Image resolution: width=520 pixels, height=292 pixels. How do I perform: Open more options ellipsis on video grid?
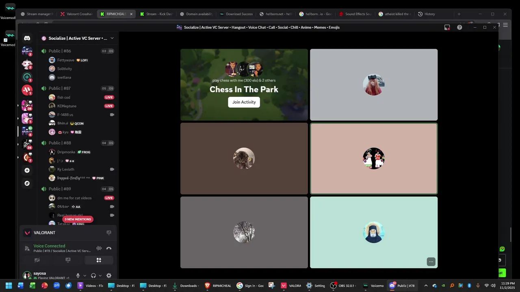431,262
